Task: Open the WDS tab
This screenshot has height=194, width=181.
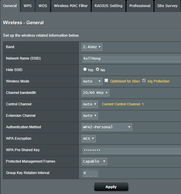Action: pyautogui.click(x=43, y=6)
